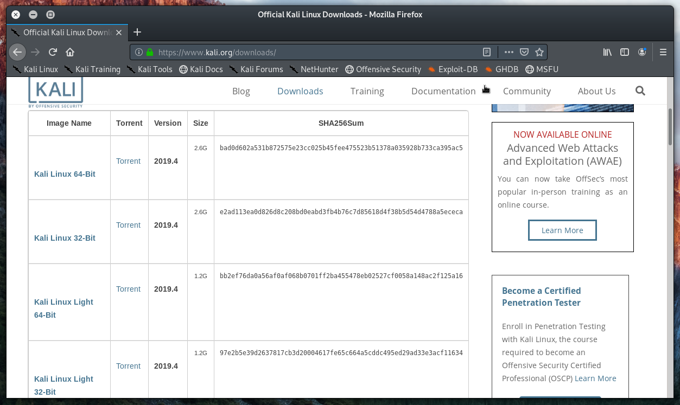Show site information icon in address bar
This screenshot has width=680, height=405.
(x=138, y=52)
